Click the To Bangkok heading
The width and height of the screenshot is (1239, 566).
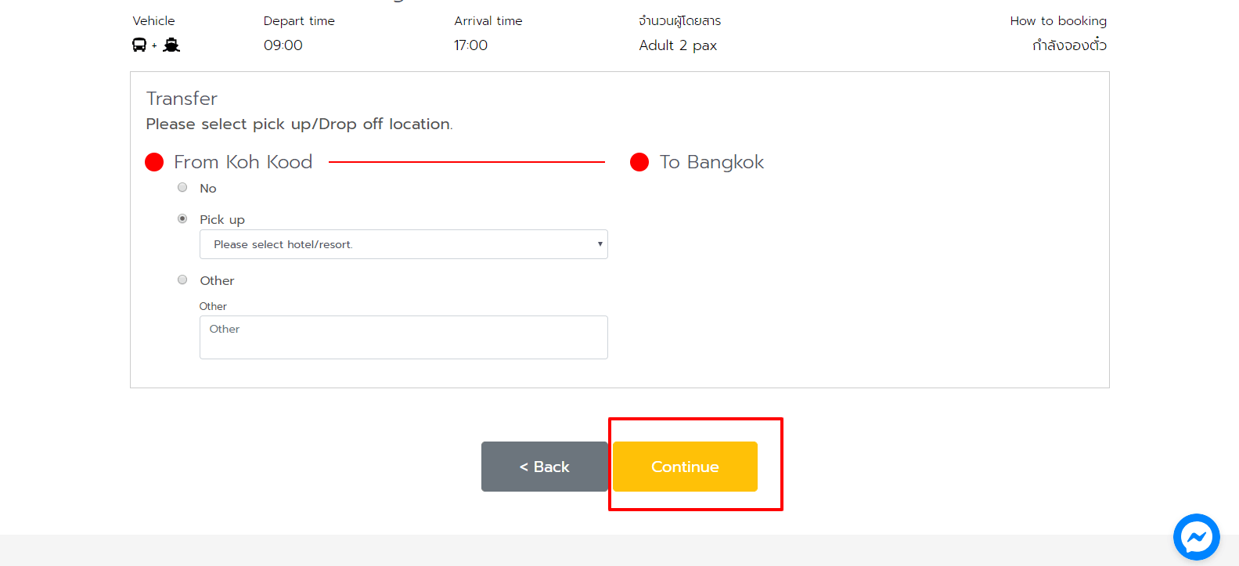(711, 162)
